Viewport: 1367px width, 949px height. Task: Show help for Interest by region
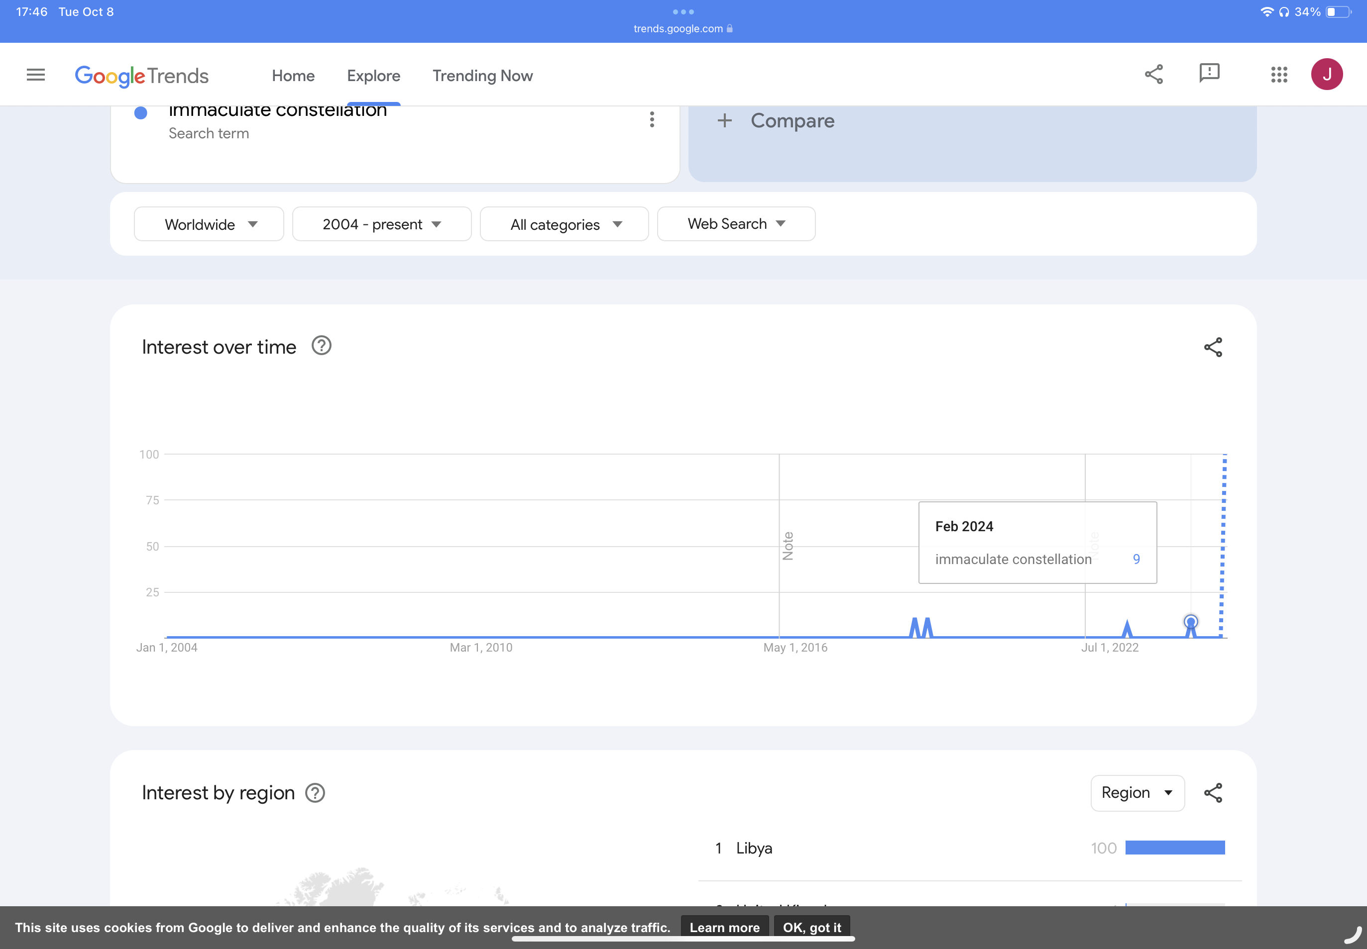tap(314, 793)
